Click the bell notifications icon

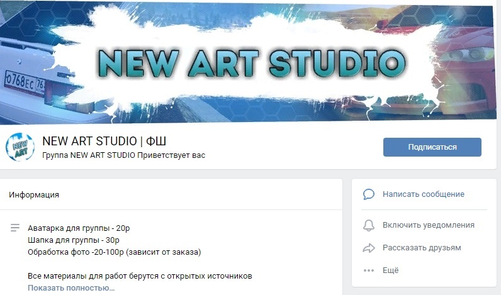click(368, 225)
